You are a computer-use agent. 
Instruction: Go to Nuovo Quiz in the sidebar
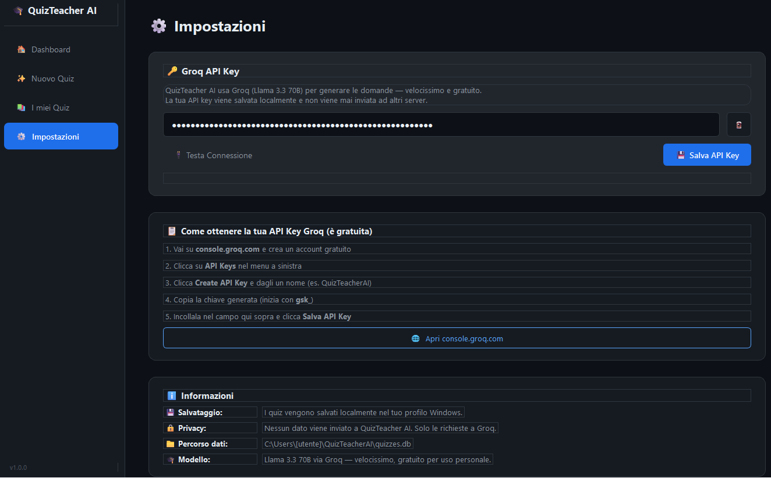tap(61, 79)
